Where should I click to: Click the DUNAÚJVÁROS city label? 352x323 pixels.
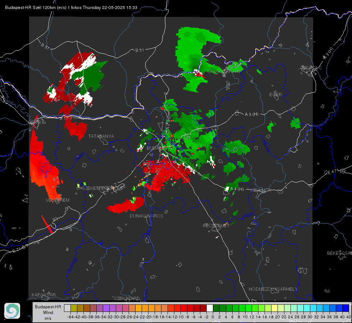(x=146, y=216)
